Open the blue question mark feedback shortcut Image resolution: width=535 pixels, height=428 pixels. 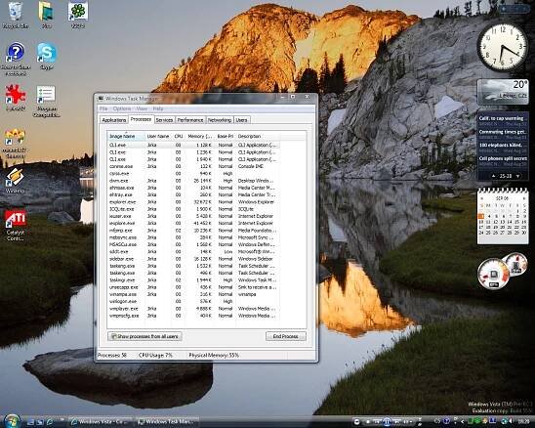[16, 59]
